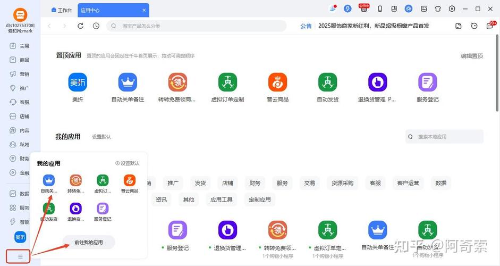Viewport: 500px width, 266px height.
Task: Open 内容 in the left sidebar
Action: pos(20,130)
